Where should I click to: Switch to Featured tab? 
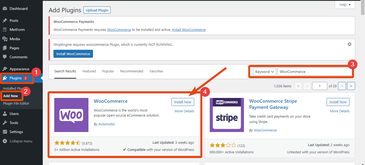click(x=89, y=71)
